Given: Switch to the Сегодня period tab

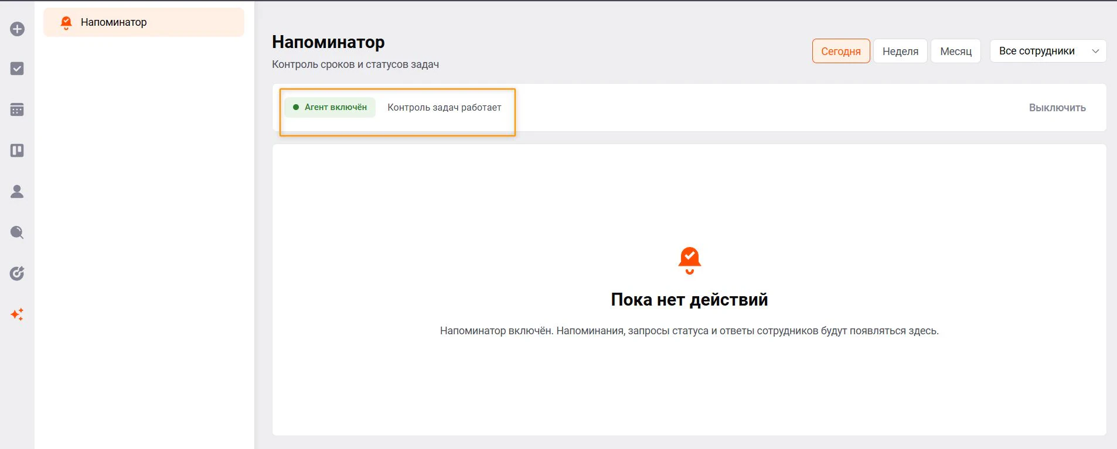Looking at the screenshot, I should [840, 51].
